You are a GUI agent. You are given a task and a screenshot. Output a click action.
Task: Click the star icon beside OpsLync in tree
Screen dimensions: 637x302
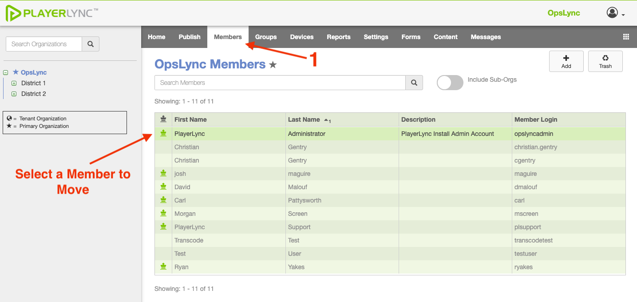click(16, 72)
